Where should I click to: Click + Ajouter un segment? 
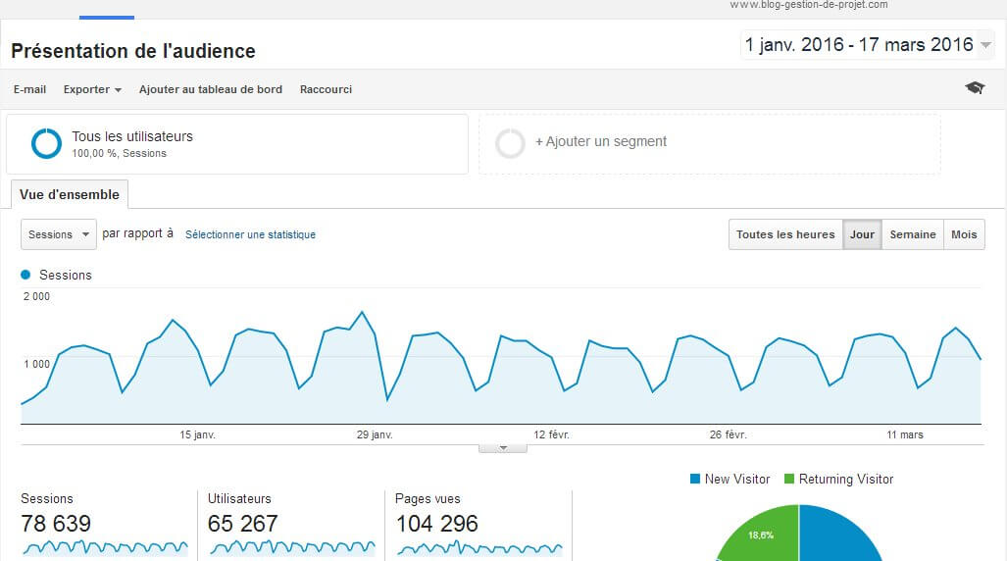pyautogui.click(x=601, y=141)
